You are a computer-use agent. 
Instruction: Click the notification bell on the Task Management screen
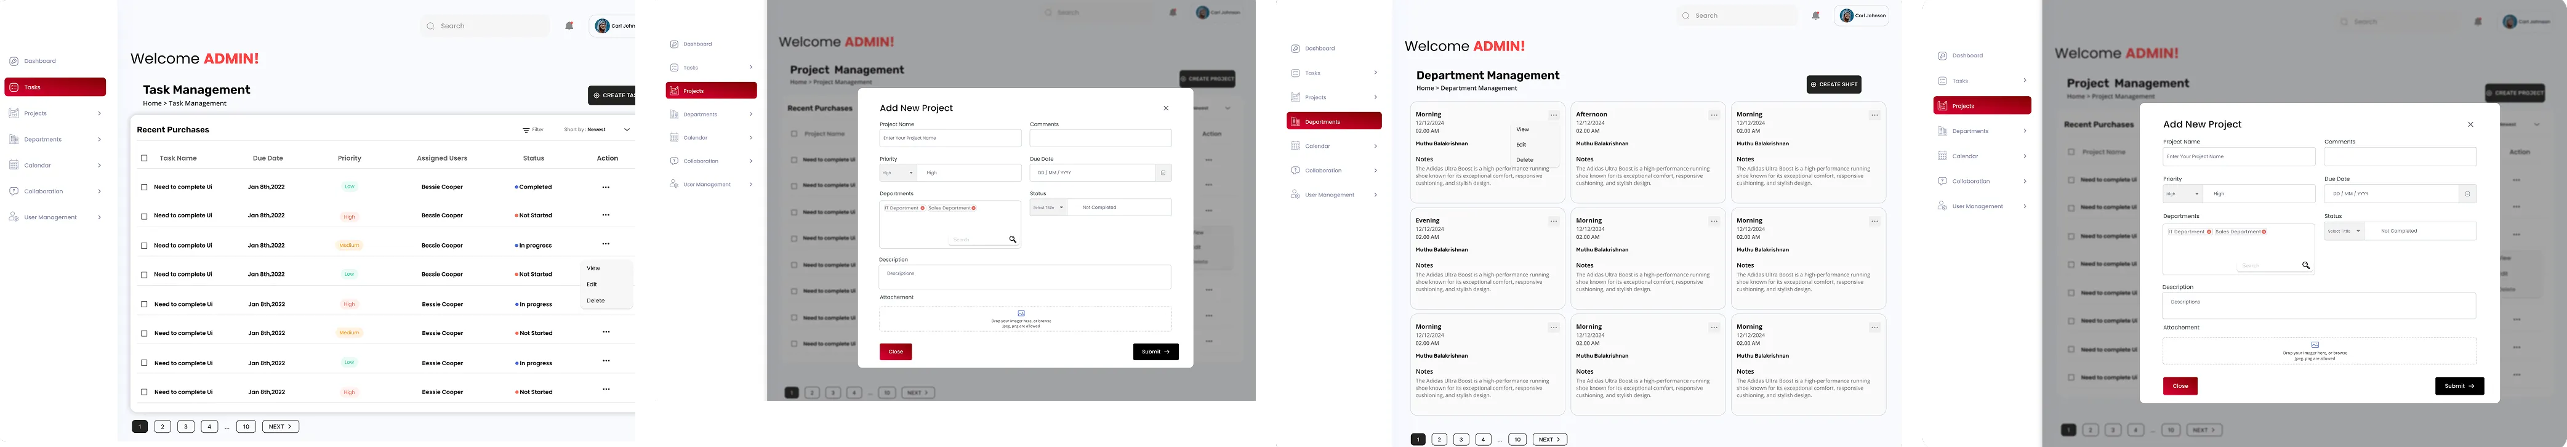(569, 26)
